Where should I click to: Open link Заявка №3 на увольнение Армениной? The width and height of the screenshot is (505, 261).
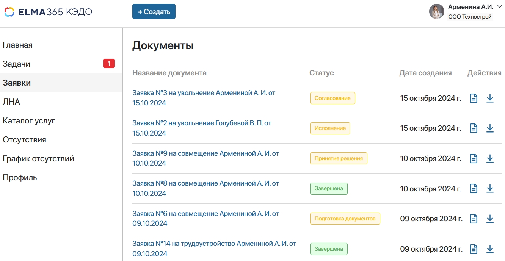(204, 98)
